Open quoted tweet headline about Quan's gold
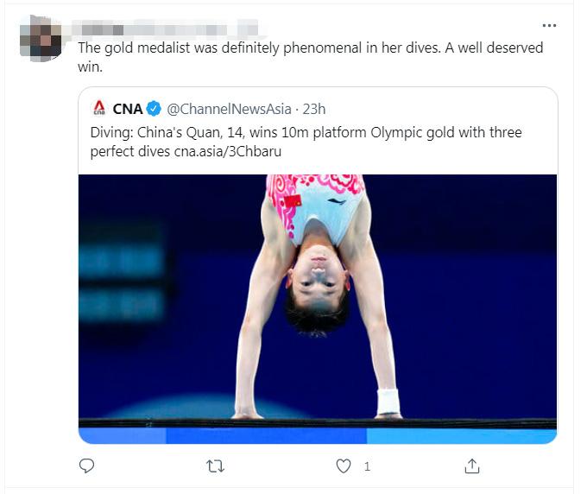The width and height of the screenshot is (587, 494). point(306,133)
